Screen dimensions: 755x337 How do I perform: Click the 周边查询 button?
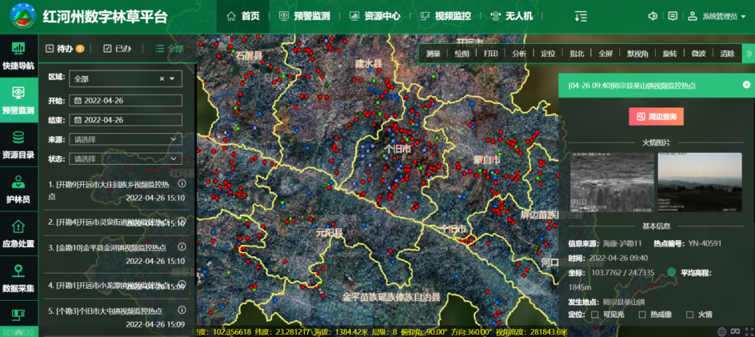[656, 117]
